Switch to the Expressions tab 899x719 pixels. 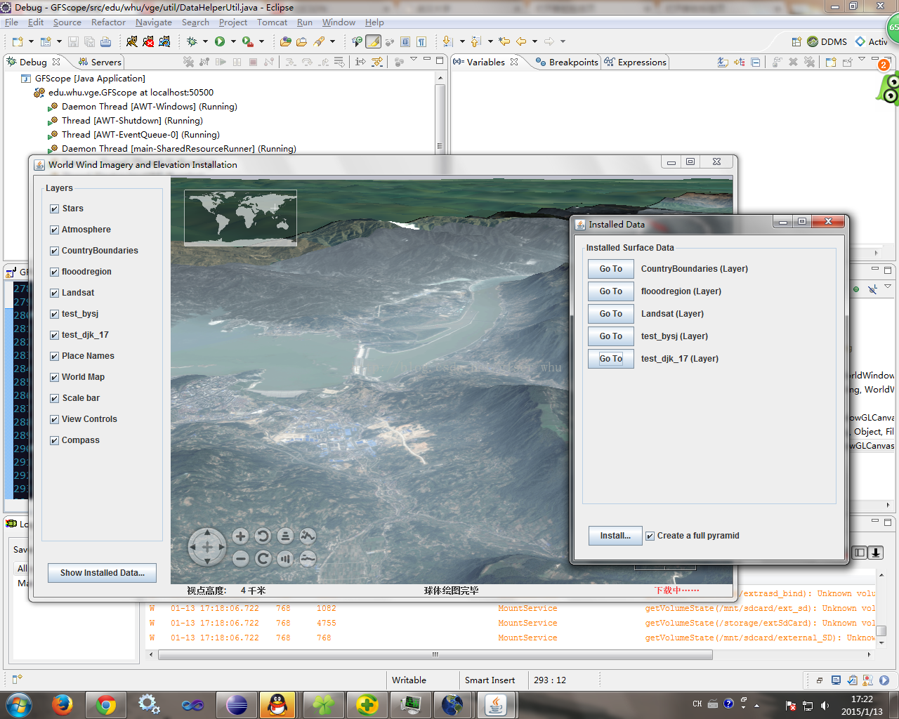pos(635,62)
